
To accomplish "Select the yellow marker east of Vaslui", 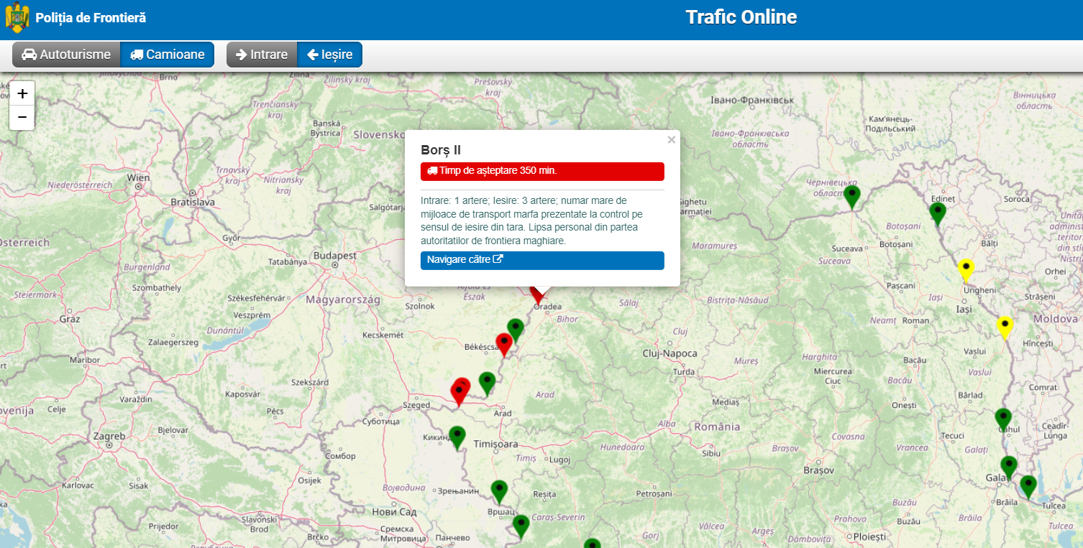I will [x=1005, y=326].
